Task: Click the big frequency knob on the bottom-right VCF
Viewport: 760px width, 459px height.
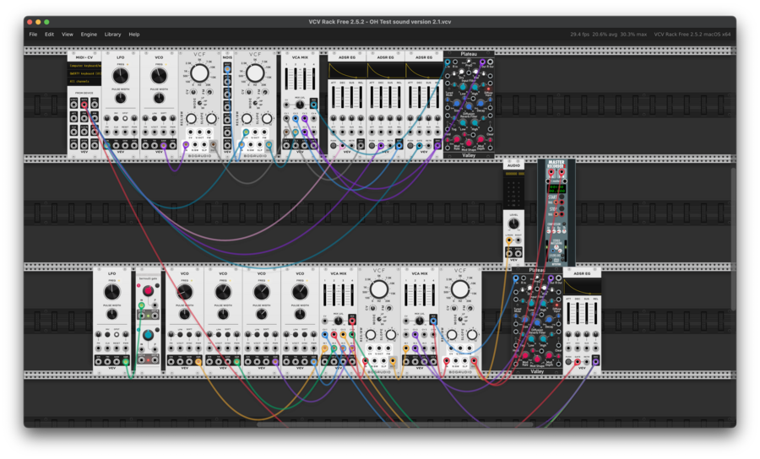Action: point(459,290)
